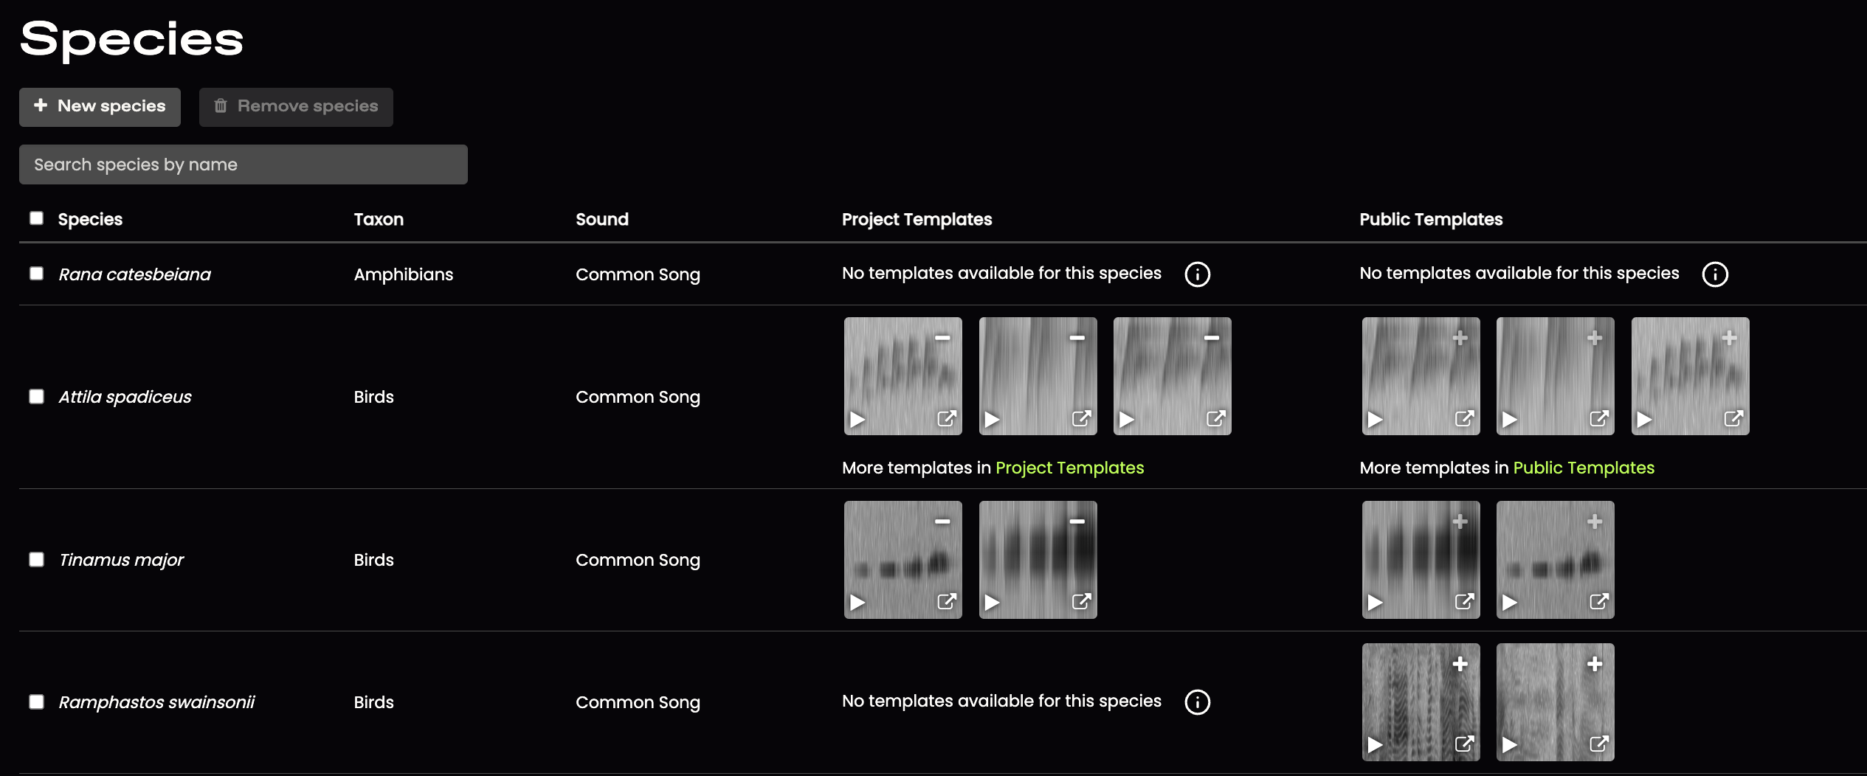
Task: Remove first Tinamus major project template
Action: (942, 522)
